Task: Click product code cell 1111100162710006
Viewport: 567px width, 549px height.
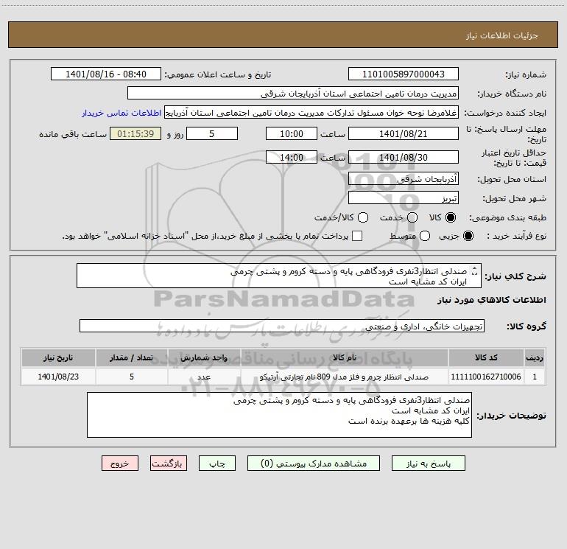Action: coord(486,377)
